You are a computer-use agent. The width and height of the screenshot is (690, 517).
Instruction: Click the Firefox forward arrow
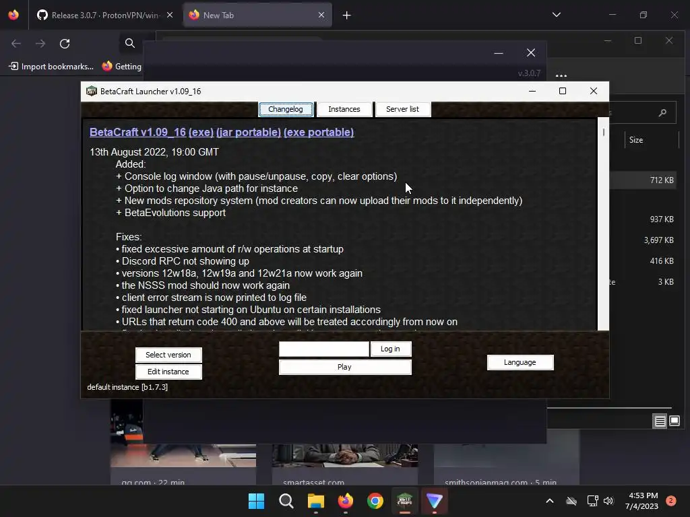point(40,44)
